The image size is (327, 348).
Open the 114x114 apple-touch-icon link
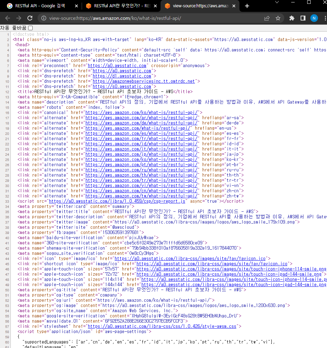pyautogui.click(x=234, y=280)
